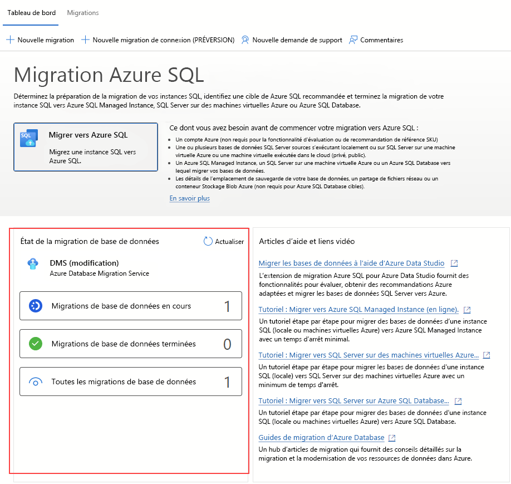
Task: Click the Actualiser refresh icon
Action: pyautogui.click(x=207, y=241)
